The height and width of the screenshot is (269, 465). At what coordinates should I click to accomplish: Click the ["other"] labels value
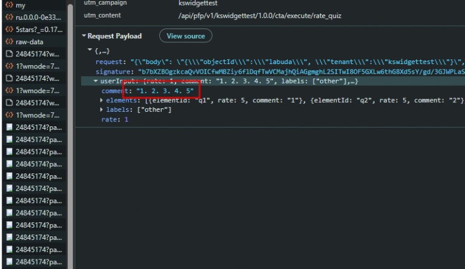tap(154, 109)
